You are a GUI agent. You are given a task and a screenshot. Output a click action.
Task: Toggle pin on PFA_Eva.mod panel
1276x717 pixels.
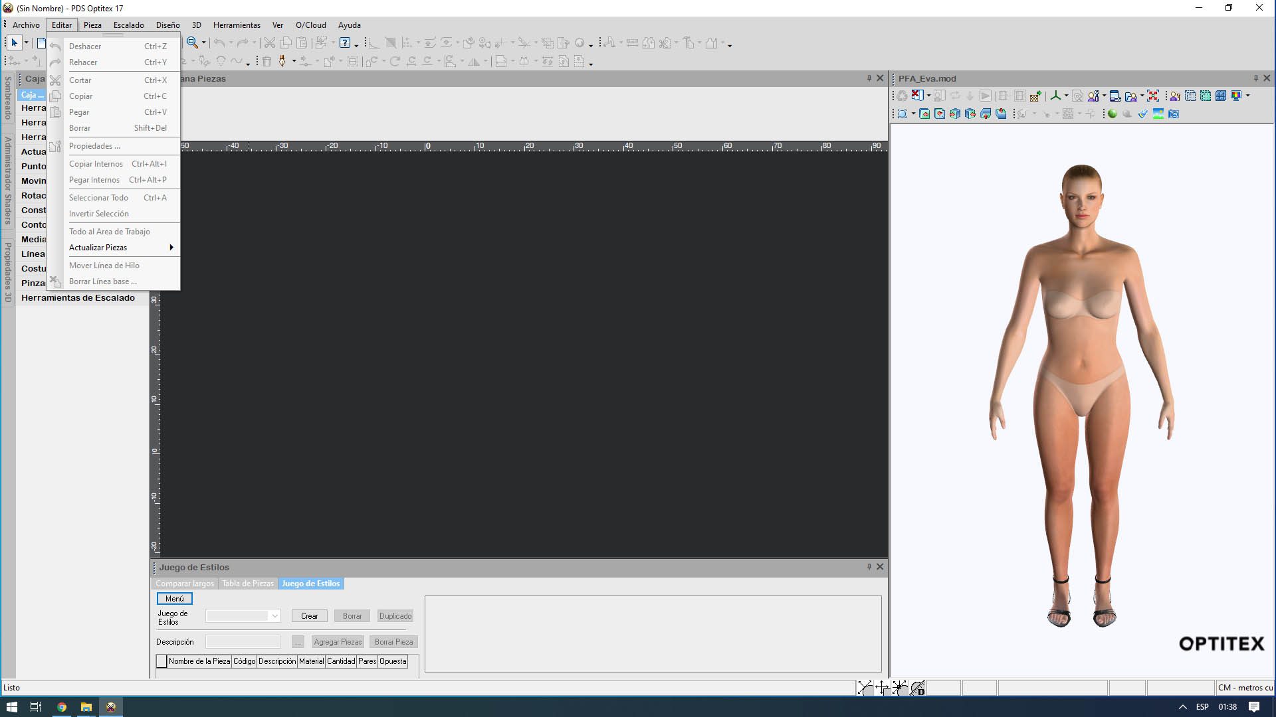point(1255,78)
